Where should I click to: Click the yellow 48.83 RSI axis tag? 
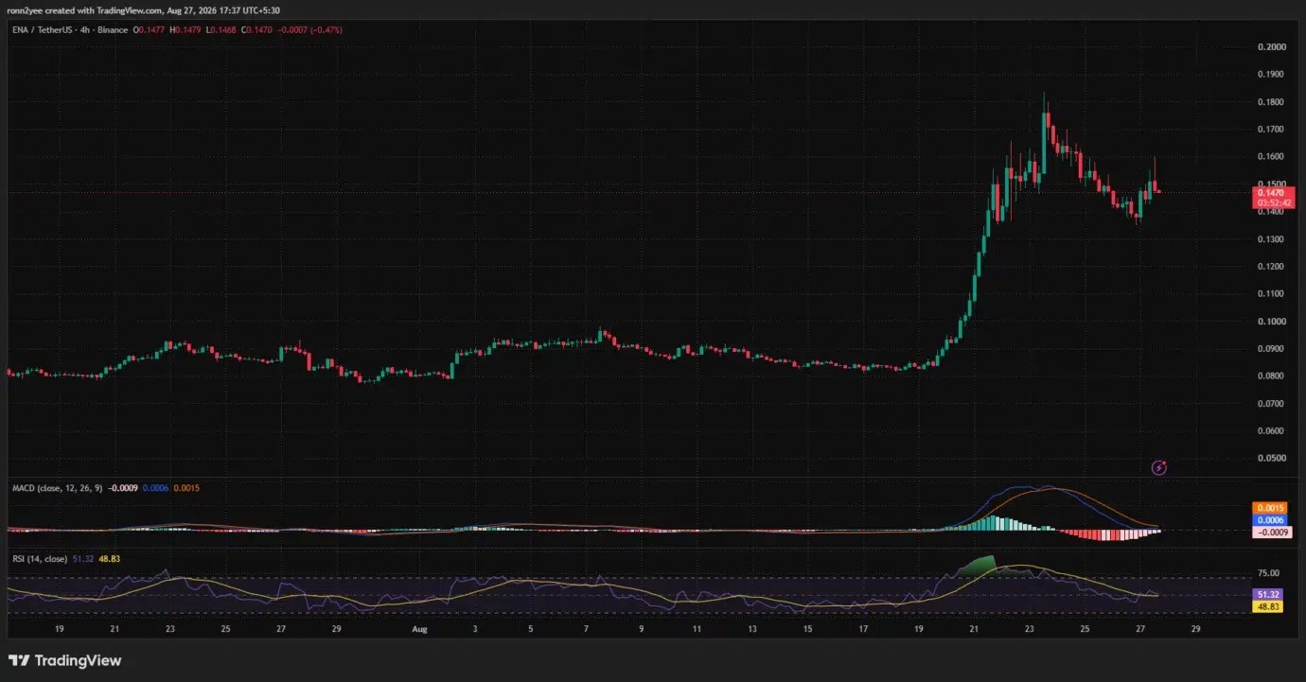click(1267, 606)
